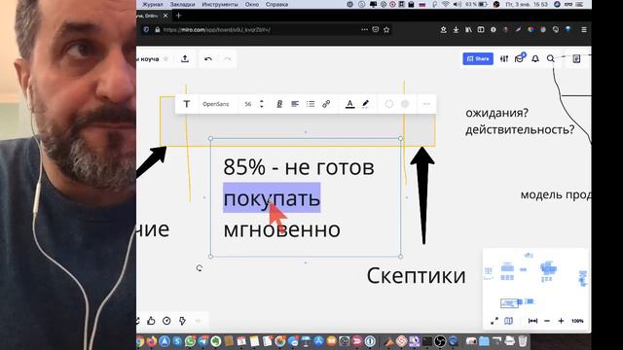Open the Firefox library icon

point(468,29)
